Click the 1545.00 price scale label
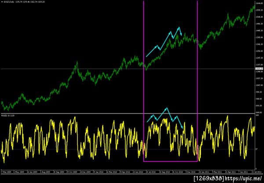This screenshot has height=183, width=264. 260,17
